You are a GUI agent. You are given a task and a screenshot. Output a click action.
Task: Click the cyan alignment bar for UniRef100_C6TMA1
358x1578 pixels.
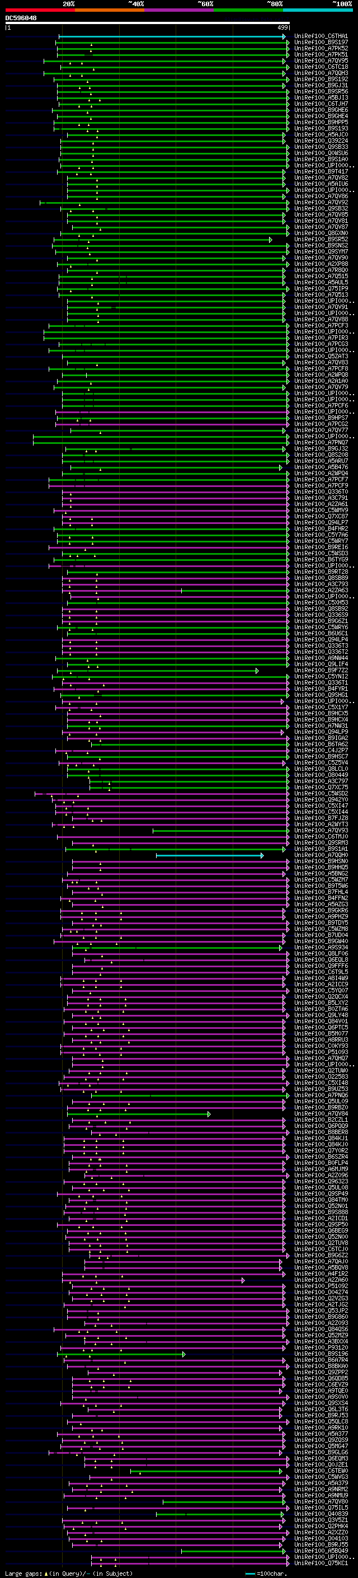click(x=172, y=36)
